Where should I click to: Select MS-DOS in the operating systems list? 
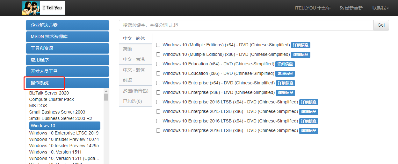[38, 106]
